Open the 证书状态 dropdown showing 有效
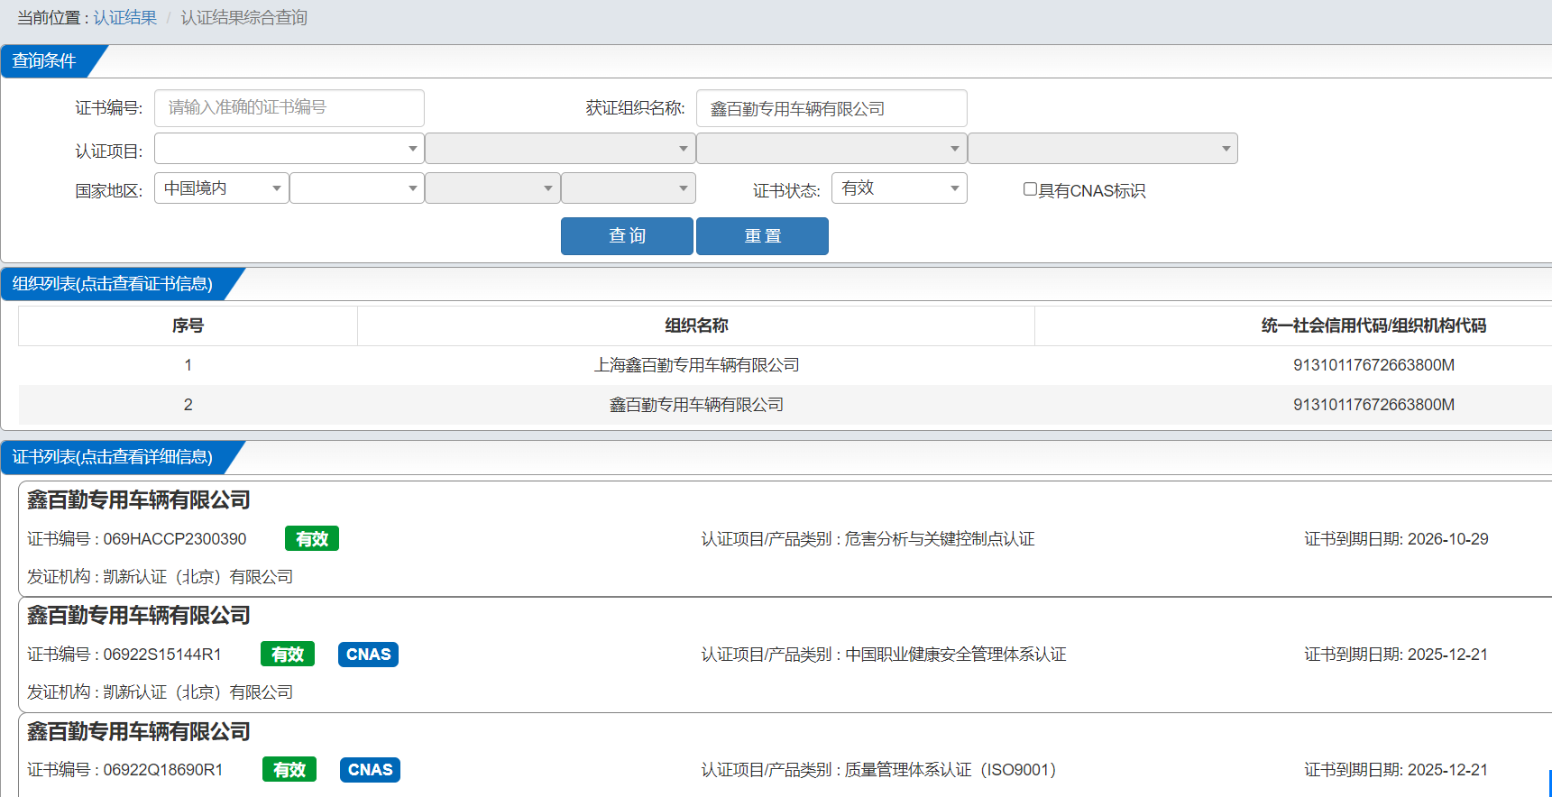 pos(899,188)
